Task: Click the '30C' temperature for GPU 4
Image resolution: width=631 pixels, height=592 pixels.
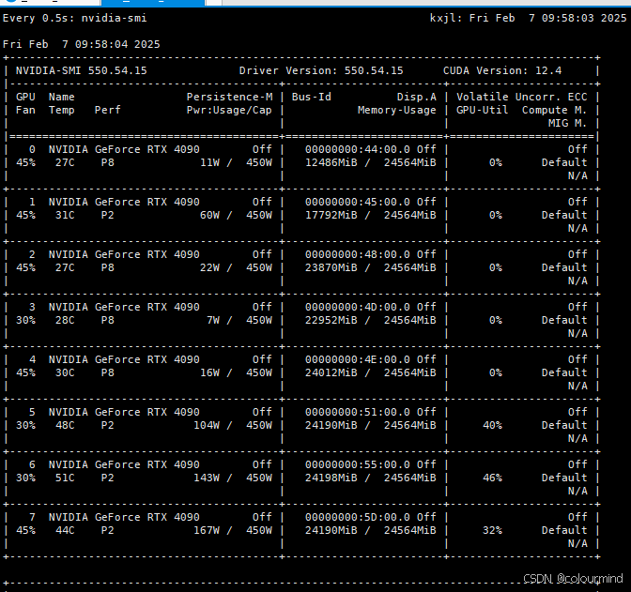Action: (65, 372)
